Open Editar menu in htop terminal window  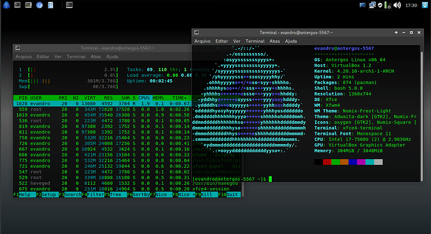(x=43, y=57)
